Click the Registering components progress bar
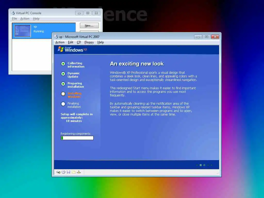The image size is (264, 198). tap(77, 138)
